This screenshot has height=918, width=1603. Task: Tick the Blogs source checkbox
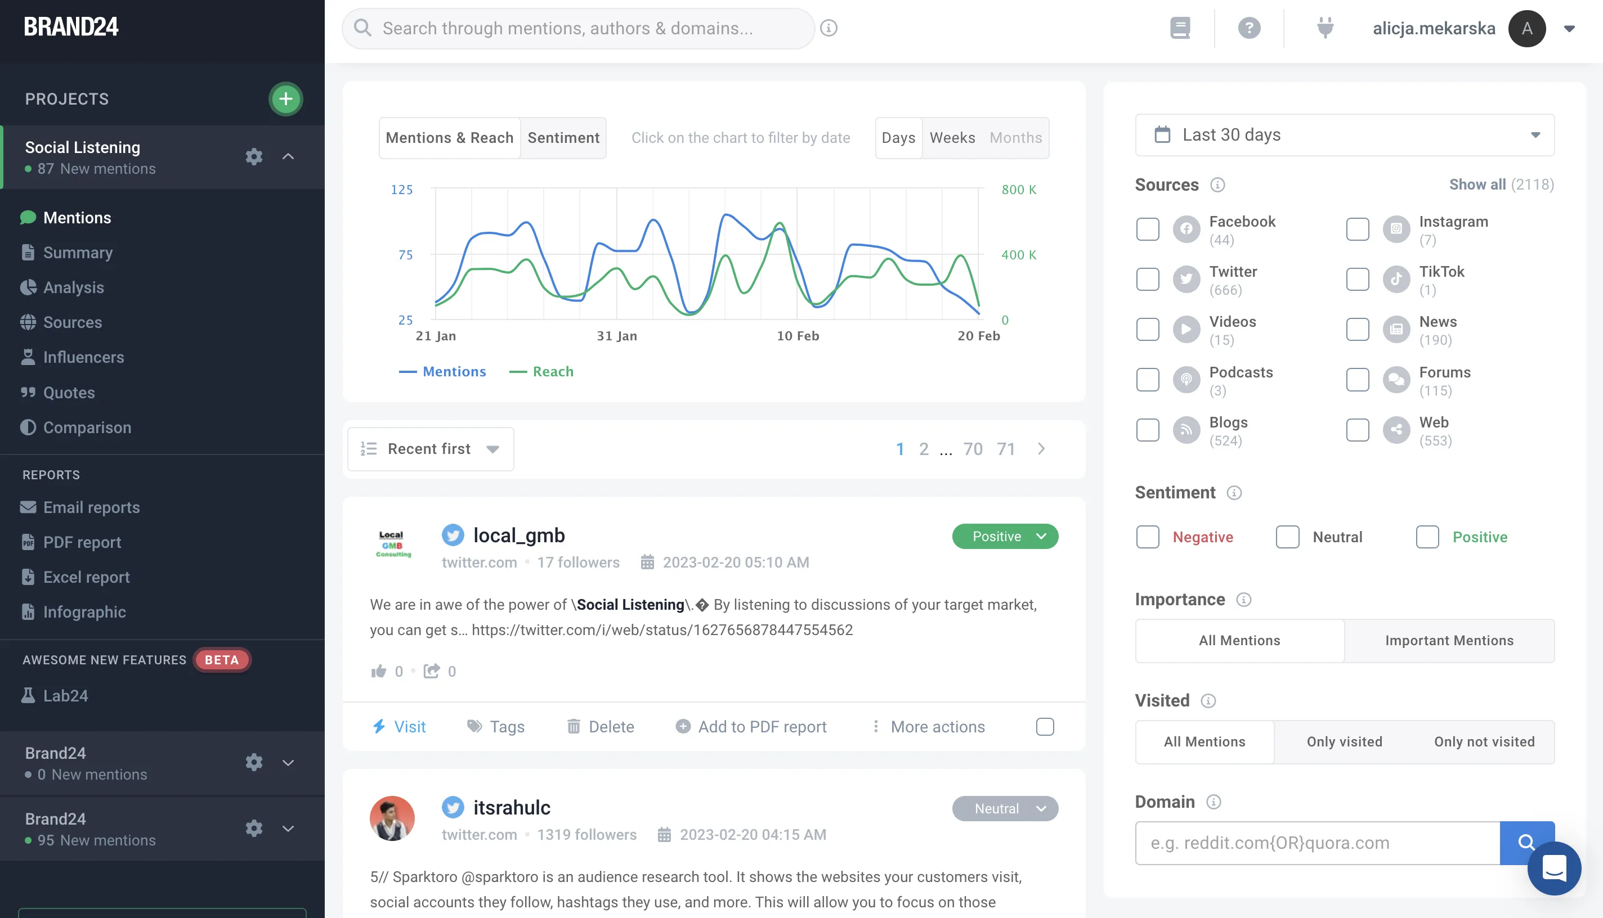point(1148,430)
